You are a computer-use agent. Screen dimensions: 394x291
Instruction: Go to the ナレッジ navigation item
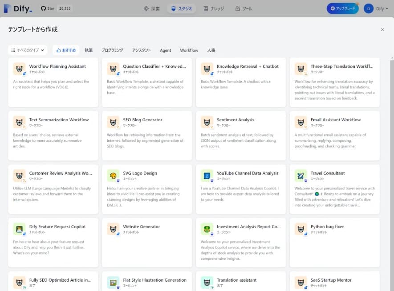(x=214, y=8)
